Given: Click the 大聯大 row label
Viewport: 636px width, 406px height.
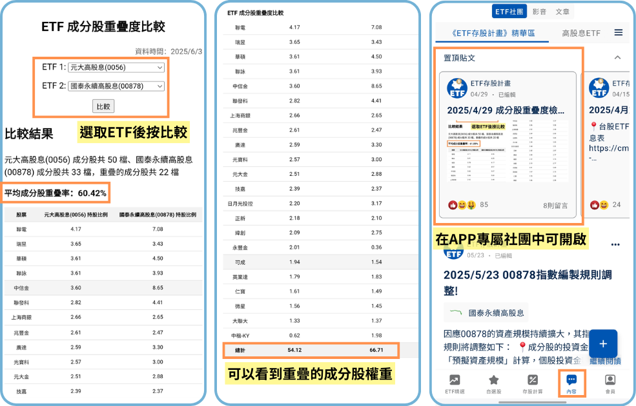Looking at the screenshot, I should (240, 321).
